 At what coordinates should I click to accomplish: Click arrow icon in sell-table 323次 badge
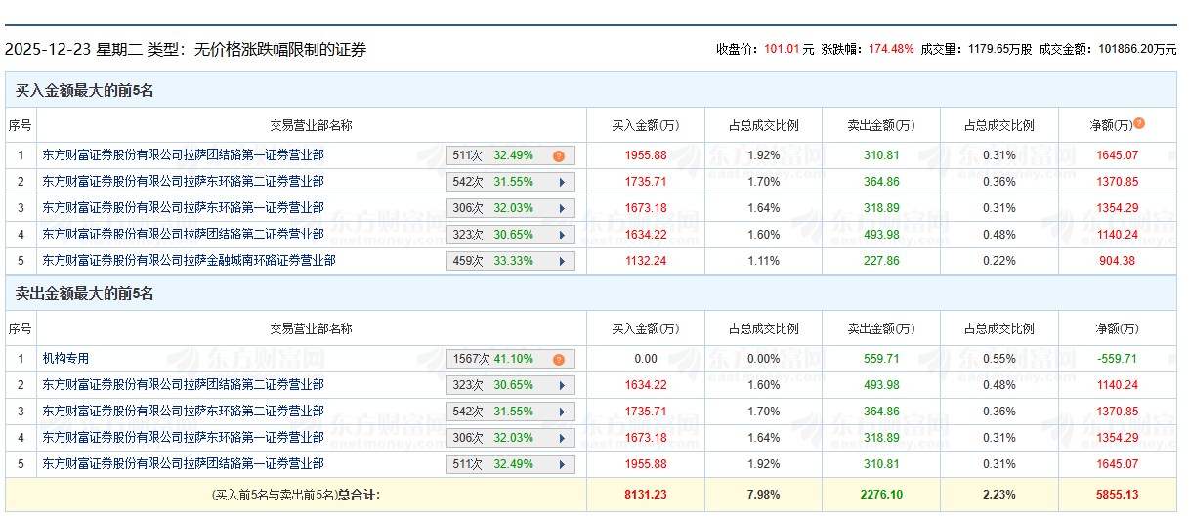(x=562, y=385)
